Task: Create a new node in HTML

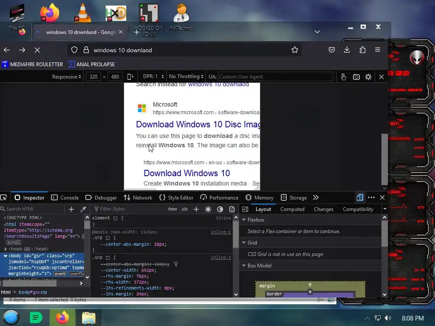Action: [x=71, y=209]
